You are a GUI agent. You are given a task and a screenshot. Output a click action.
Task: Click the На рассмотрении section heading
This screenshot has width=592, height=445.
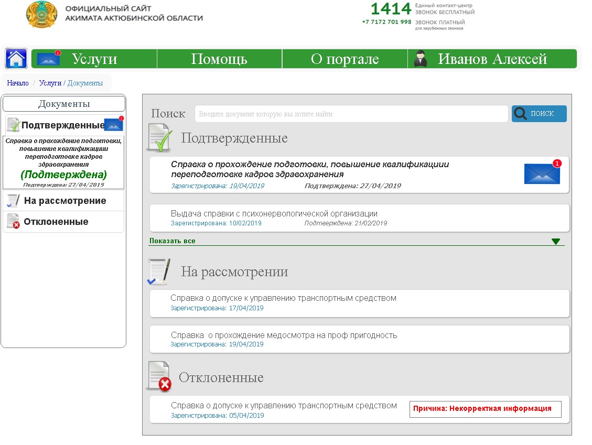coord(234,272)
